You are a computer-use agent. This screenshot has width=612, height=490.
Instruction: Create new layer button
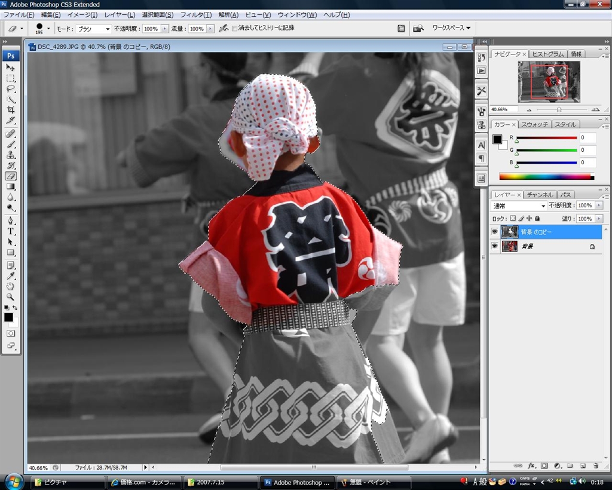click(x=583, y=466)
